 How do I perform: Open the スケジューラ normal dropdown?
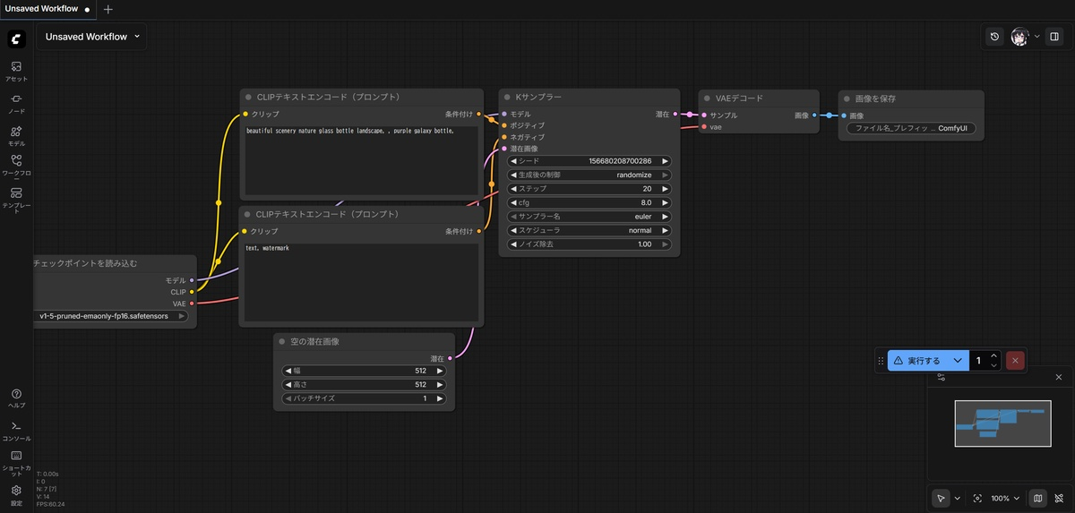pos(589,230)
